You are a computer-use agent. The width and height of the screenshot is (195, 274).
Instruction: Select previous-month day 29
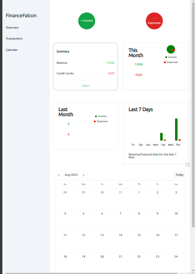(x=83, y=192)
